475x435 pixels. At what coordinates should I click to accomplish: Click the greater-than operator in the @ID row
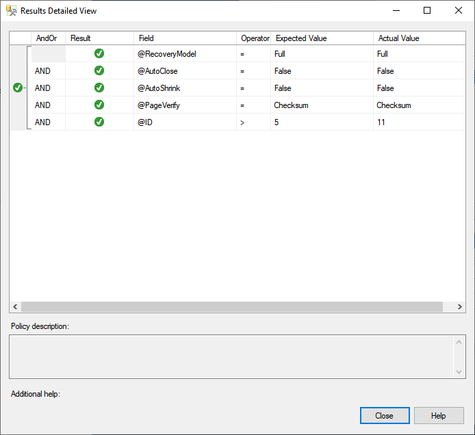[253, 122]
